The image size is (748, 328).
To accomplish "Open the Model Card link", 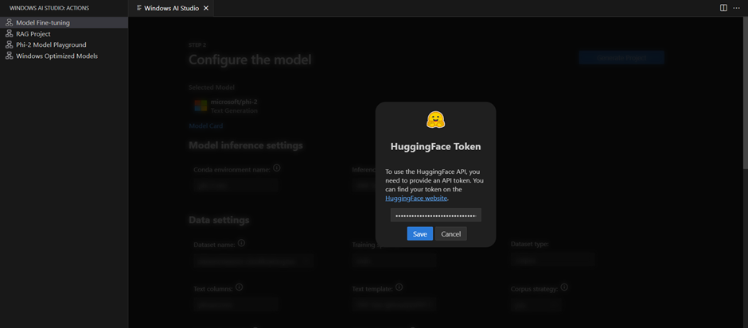I will pos(205,126).
